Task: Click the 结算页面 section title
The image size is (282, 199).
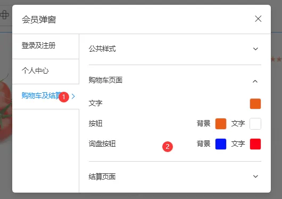Action: [x=102, y=177]
